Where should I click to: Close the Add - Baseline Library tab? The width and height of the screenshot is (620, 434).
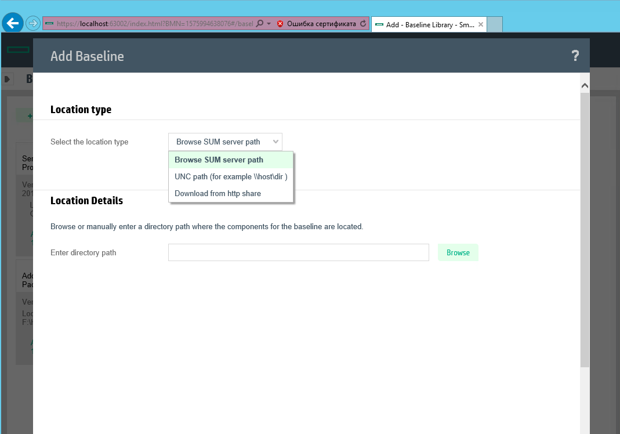pos(480,24)
